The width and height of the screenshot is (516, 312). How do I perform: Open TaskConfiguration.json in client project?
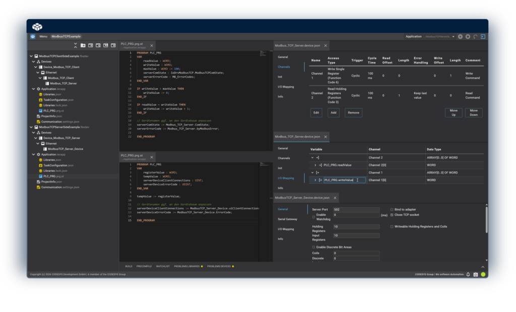pos(58,100)
